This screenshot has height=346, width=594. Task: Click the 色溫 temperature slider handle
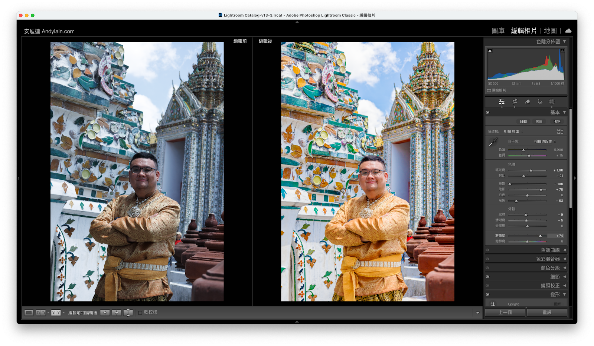click(x=523, y=150)
